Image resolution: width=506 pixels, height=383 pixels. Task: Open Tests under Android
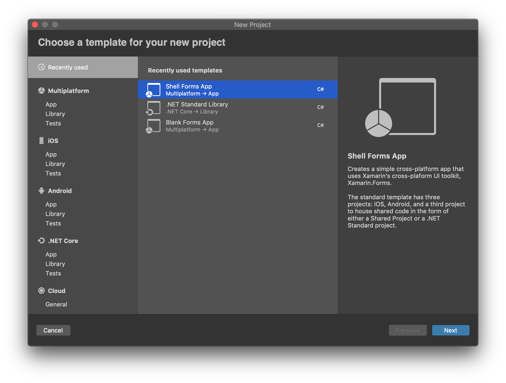point(53,223)
